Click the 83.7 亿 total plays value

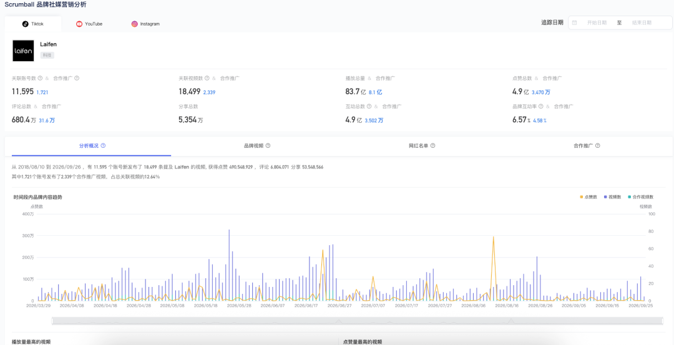pos(356,92)
